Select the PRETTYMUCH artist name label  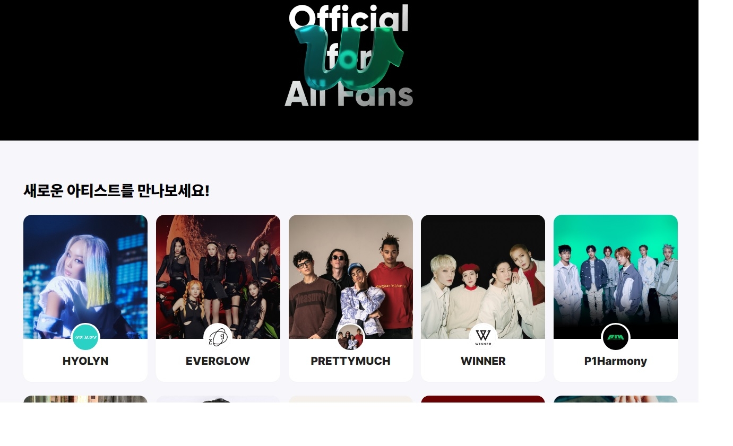coord(351,361)
